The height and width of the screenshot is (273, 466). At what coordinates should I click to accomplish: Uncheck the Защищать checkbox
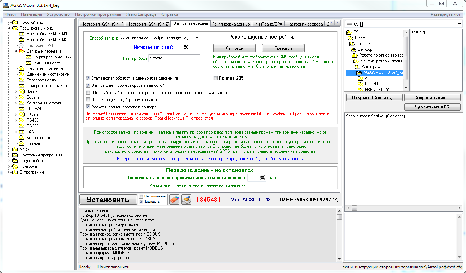pos(141,202)
